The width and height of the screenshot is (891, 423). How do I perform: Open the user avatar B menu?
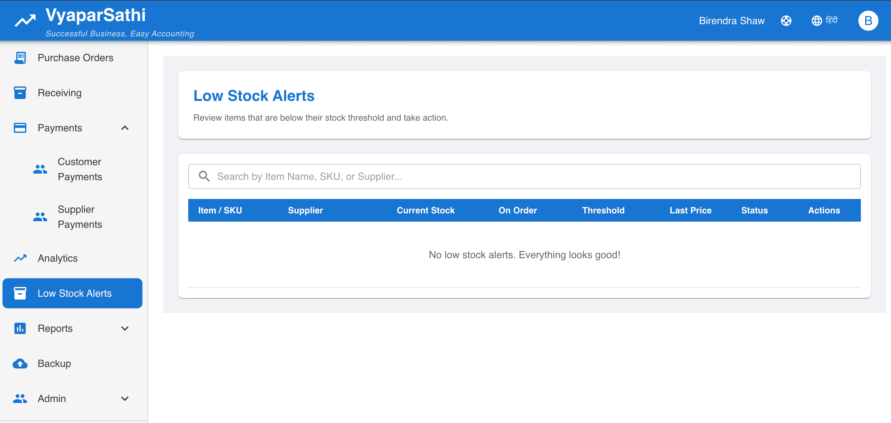(868, 21)
